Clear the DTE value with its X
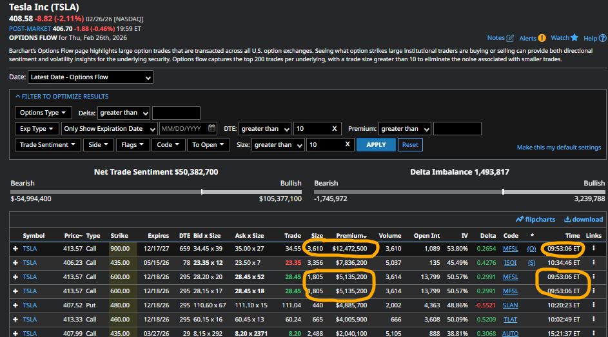 point(334,129)
